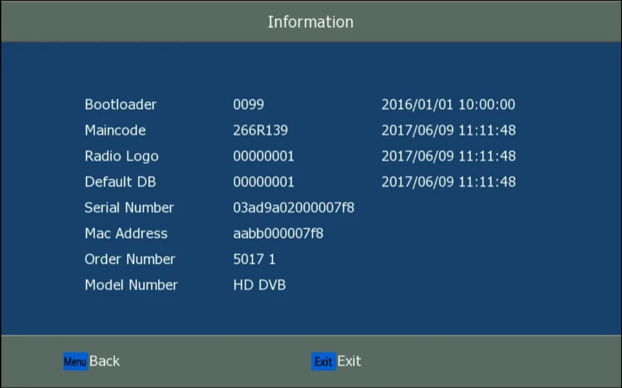Image resolution: width=622 pixels, height=388 pixels.
Task: Select the Back label
Action: point(104,361)
